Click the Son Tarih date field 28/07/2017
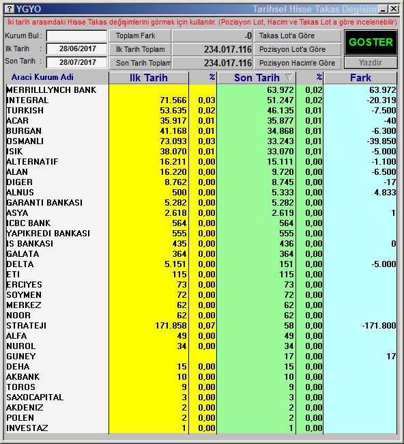The height and width of the screenshot is (444, 404). [x=76, y=62]
